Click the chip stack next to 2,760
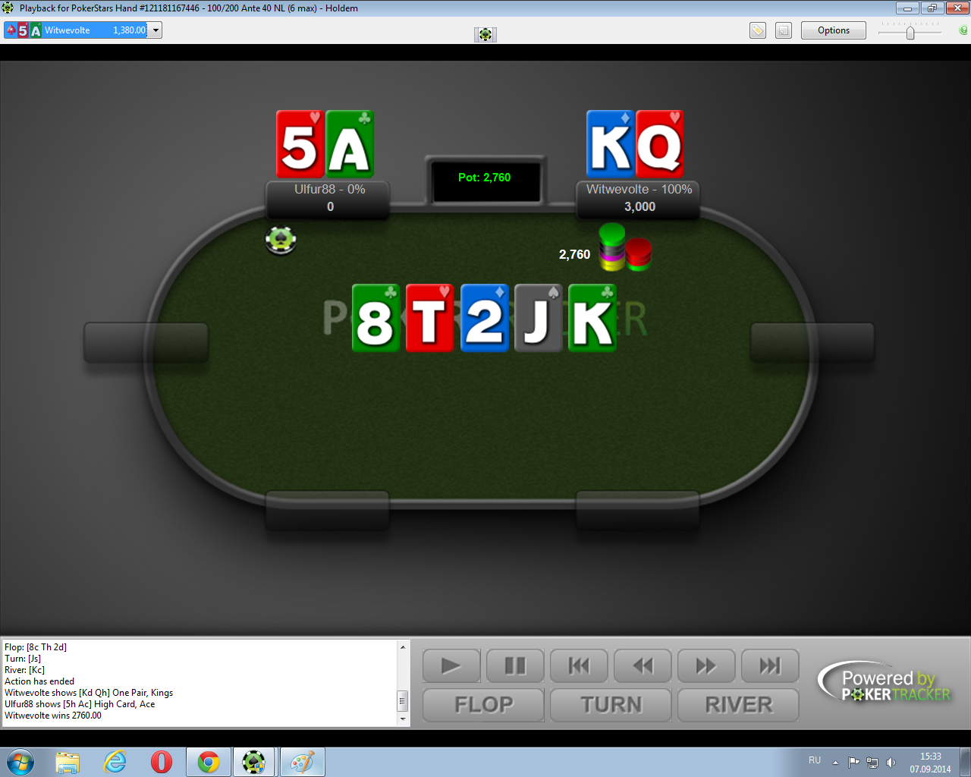The width and height of the screenshot is (971, 777). tap(625, 247)
